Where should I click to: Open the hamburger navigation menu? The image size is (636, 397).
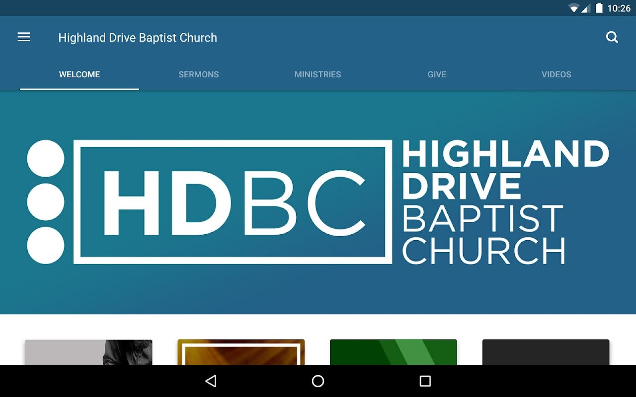click(x=24, y=37)
